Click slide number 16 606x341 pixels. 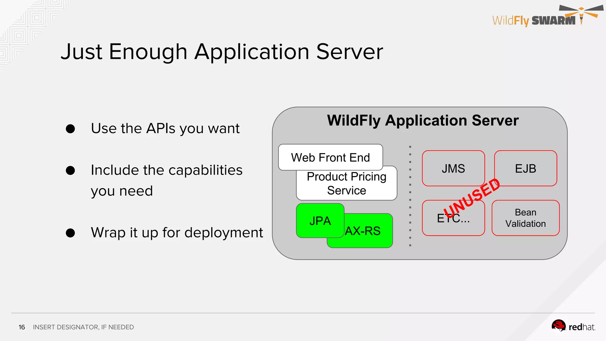point(22,327)
